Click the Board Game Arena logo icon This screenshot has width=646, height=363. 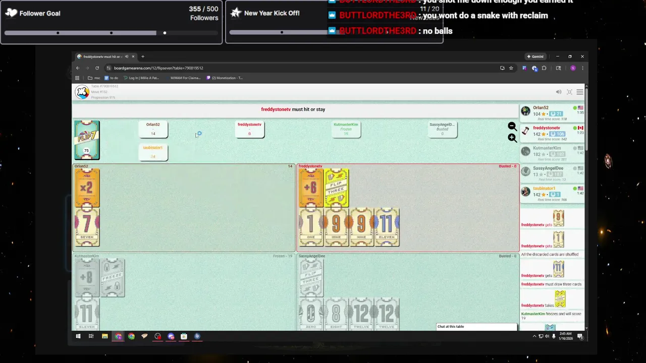82,92
